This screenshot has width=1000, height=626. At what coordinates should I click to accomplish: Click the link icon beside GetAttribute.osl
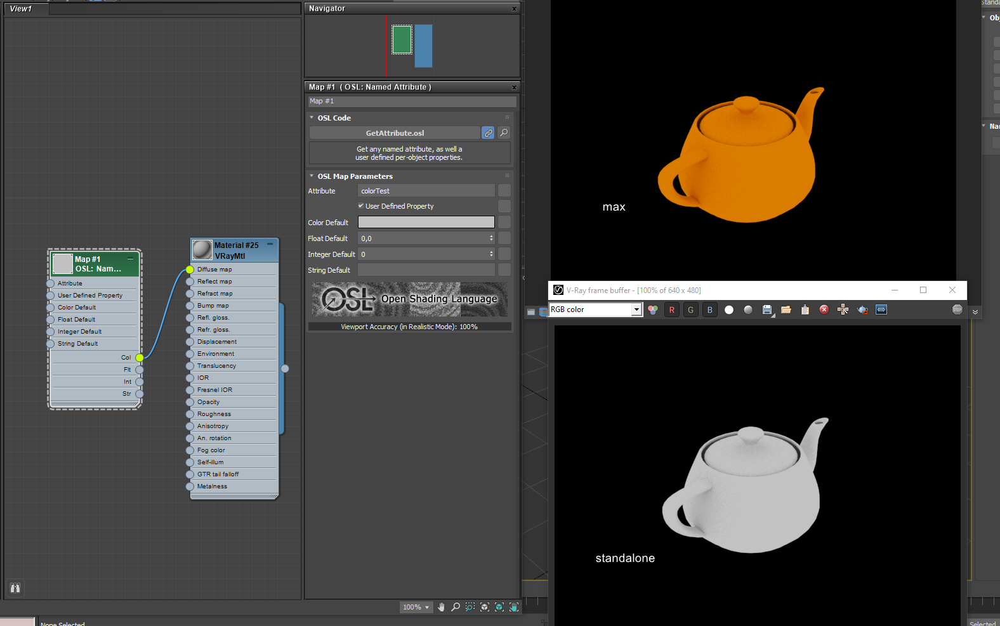click(488, 133)
